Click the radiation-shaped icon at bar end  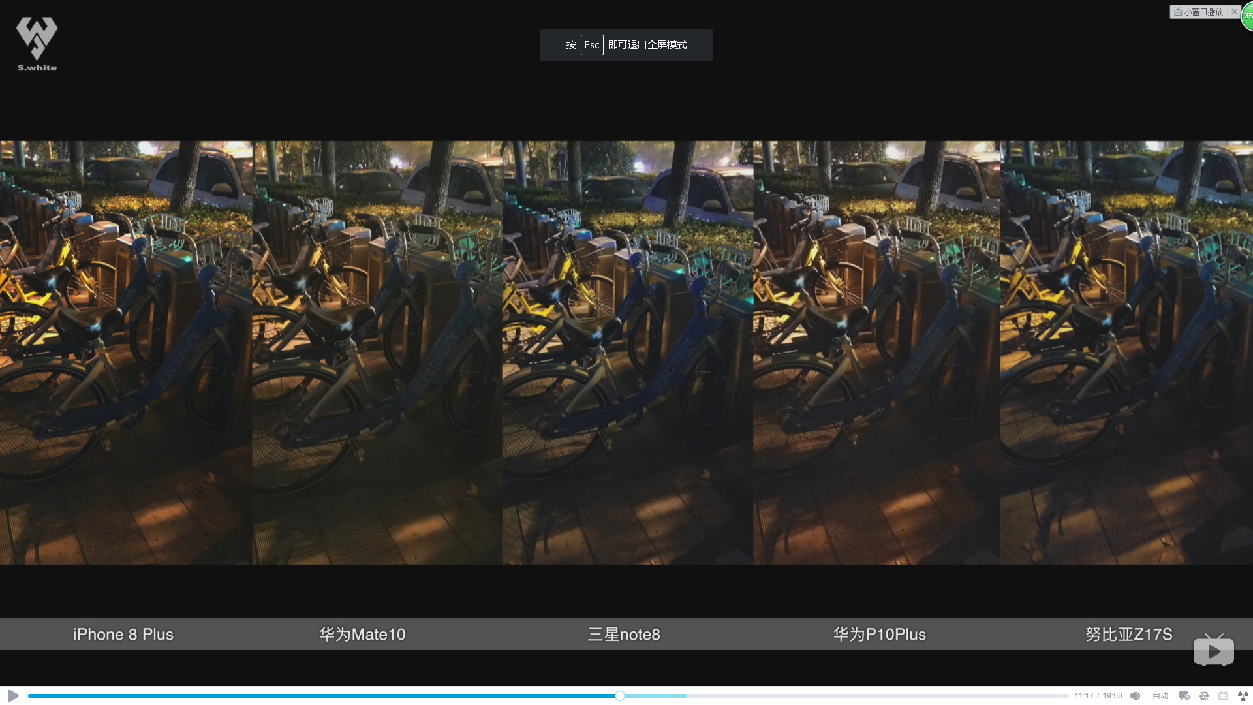coord(1243,696)
